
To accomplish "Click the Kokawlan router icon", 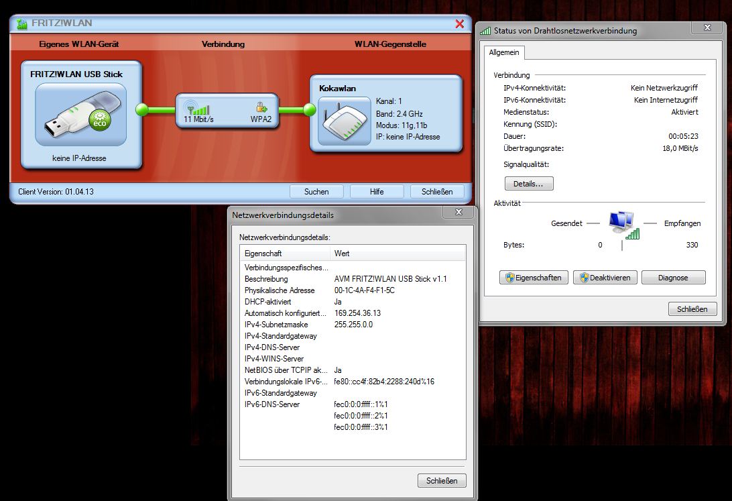I will pyautogui.click(x=345, y=121).
